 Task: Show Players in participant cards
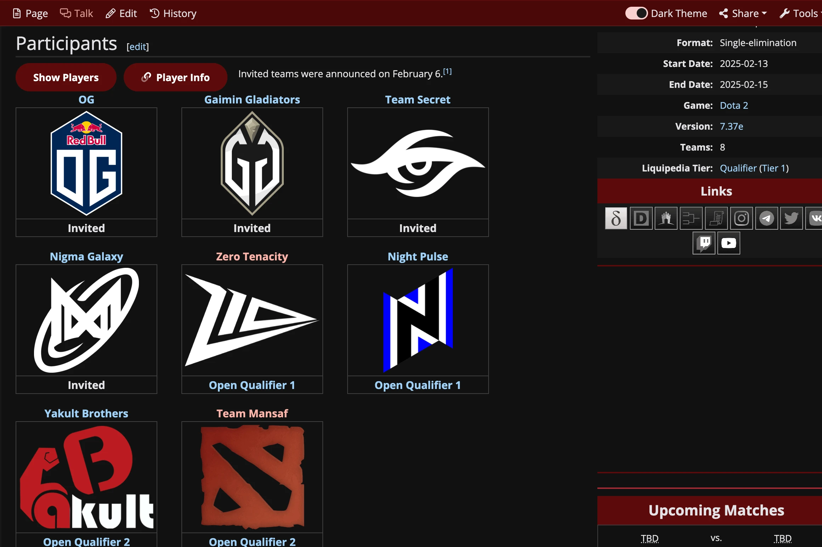(x=66, y=77)
